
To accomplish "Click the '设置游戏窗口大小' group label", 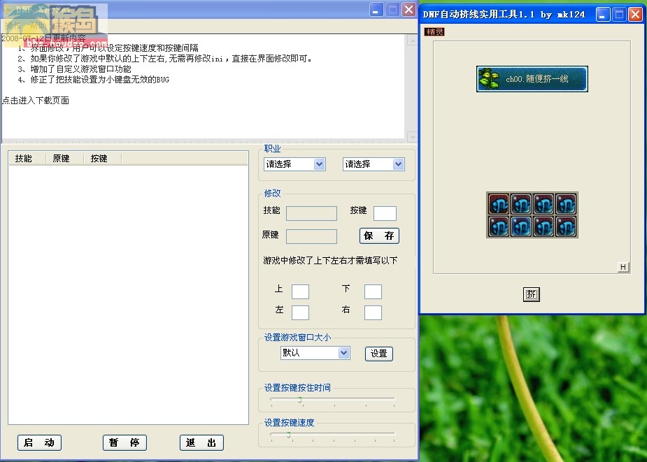I will click(x=297, y=338).
